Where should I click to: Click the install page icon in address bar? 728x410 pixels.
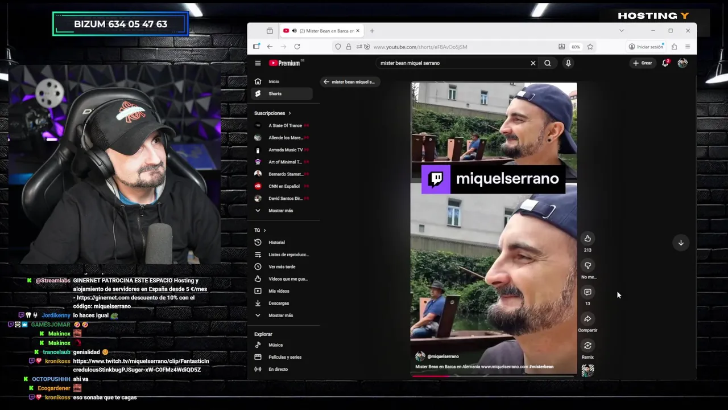pos(561,47)
